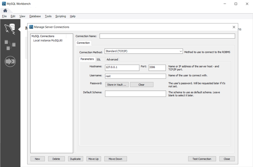Open the Models sidebar icon
The image size is (253, 167).
pos(10,45)
